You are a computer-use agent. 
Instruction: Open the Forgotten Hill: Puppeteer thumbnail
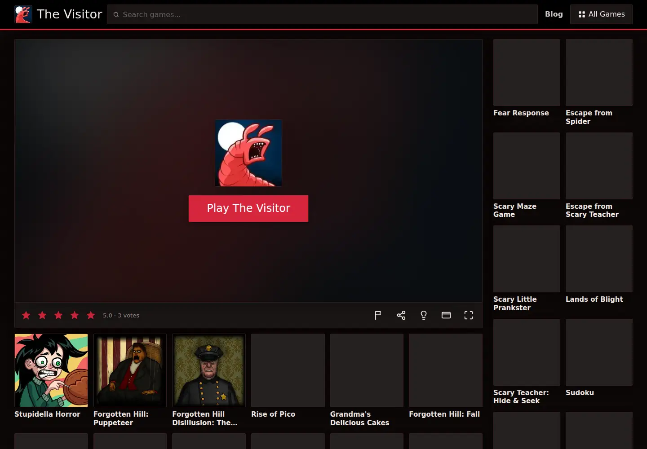(x=130, y=370)
